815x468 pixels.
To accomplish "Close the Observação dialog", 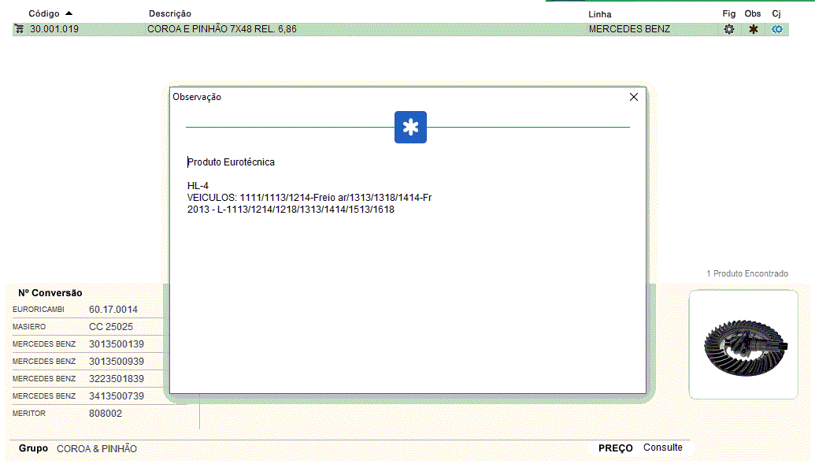I will 634,97.
